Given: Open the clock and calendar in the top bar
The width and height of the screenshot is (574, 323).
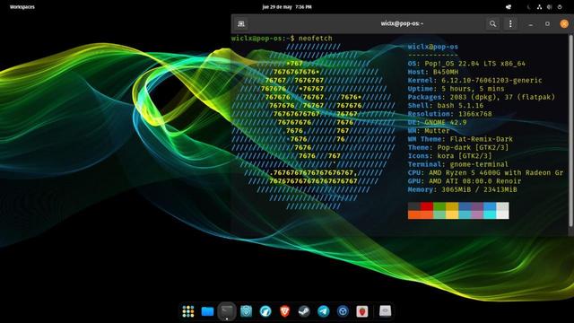Looking at the screenshot, I should point(287,7).
